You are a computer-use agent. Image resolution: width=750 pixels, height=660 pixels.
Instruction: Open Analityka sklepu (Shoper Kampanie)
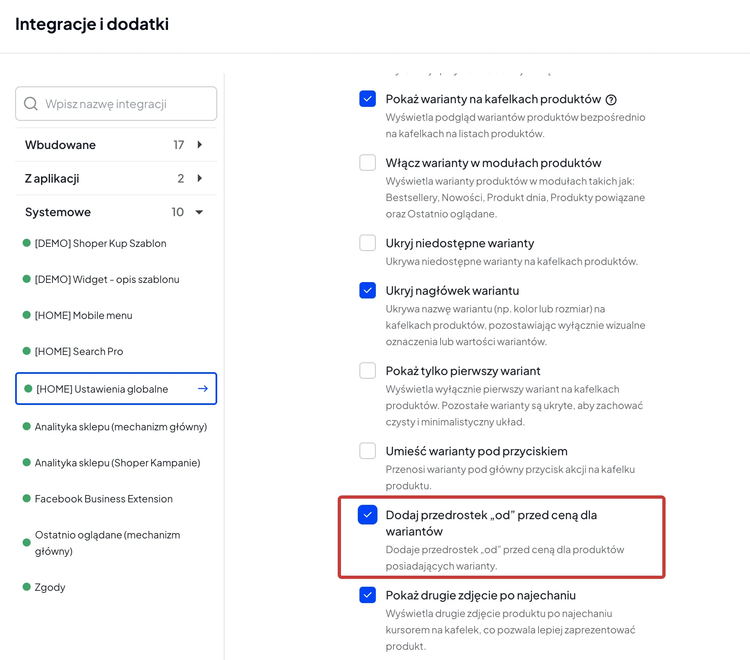117,463
